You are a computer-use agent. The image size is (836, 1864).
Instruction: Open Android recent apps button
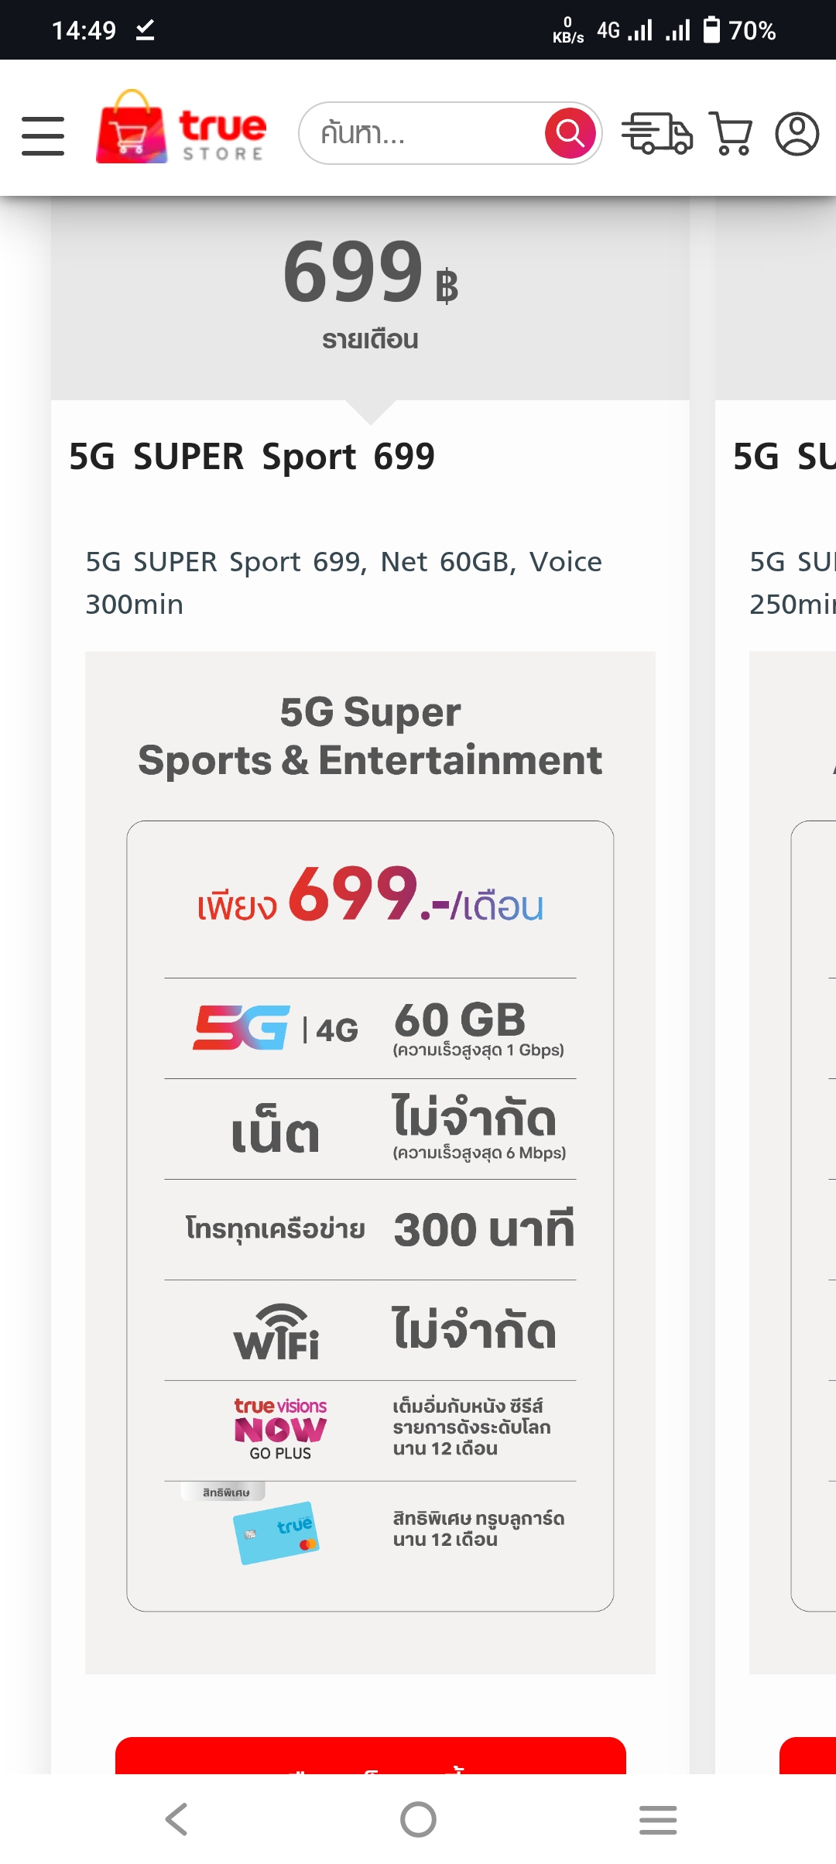click(x=658, y=1819)
